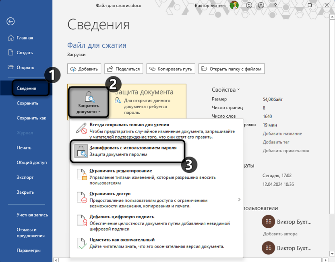Click the share icon on the Поделиться button
This screenshot has height=262, width=335.
[x=111, y=68]
